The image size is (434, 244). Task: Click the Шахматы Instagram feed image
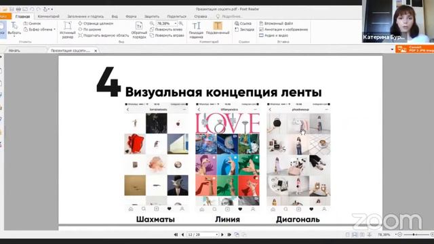[x=156, y=157]
